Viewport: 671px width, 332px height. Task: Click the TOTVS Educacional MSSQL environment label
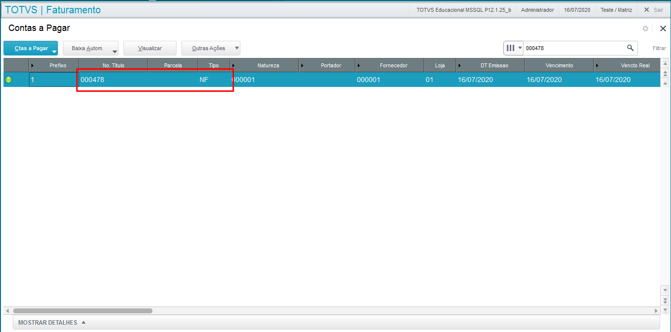point(464,10)
